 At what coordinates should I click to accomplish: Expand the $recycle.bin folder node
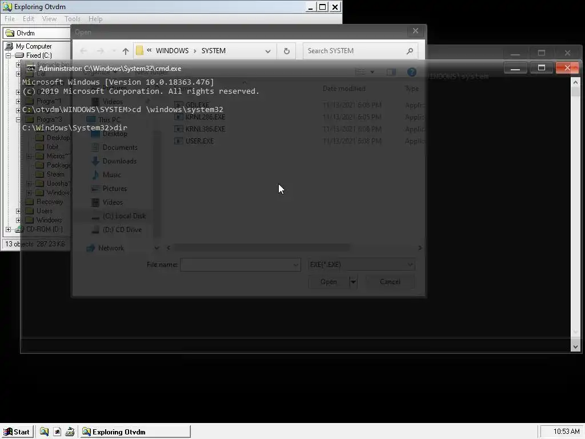click(18, 65)
